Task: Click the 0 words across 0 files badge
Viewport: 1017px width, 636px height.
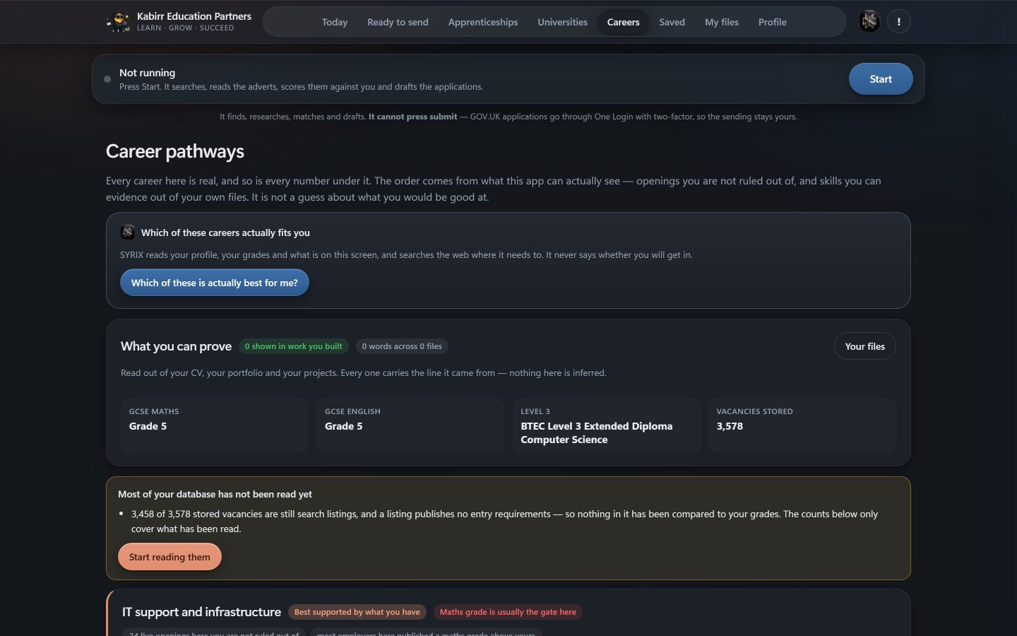Action: pos(402,346)
